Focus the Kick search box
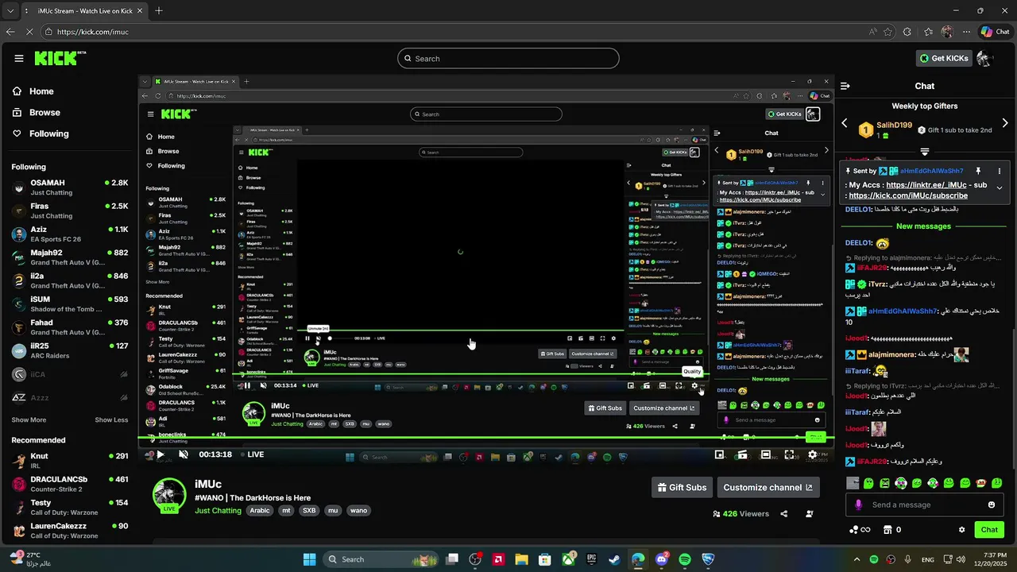This screenshot has height=572, width=1017. [508, 58]
